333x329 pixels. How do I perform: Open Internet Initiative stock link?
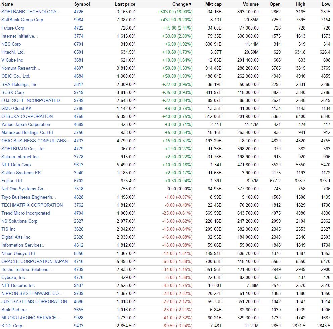19,36
